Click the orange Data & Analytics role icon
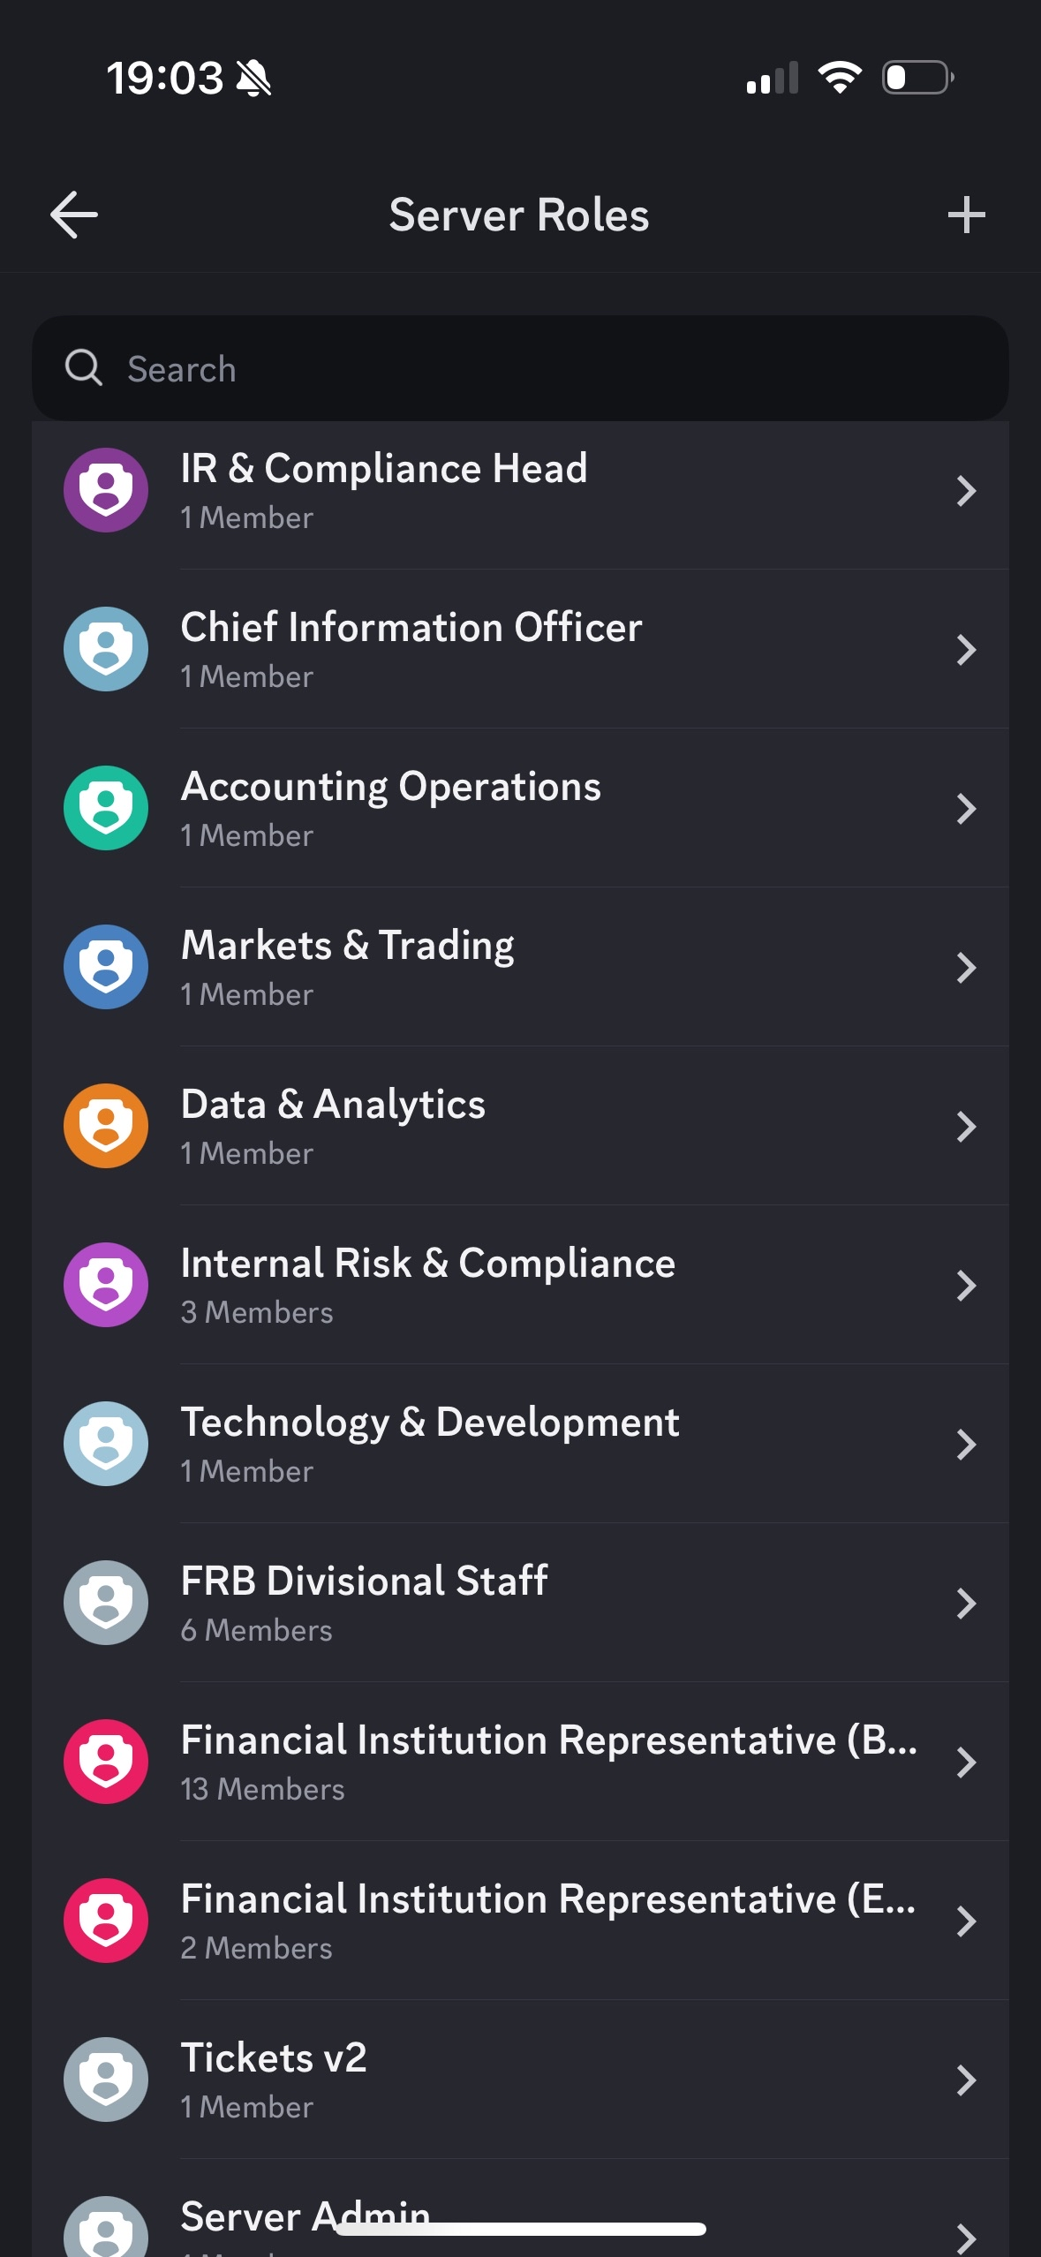This screenshot has width=1041, height=2257. (106, 1126)
